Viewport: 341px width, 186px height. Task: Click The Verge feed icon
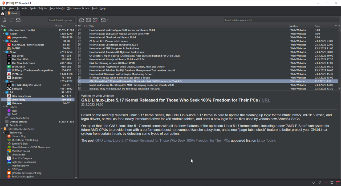click(9, 56)
